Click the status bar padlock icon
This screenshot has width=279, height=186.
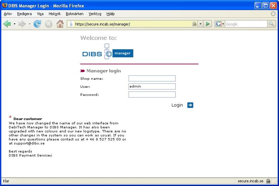[x=268, y=181]
